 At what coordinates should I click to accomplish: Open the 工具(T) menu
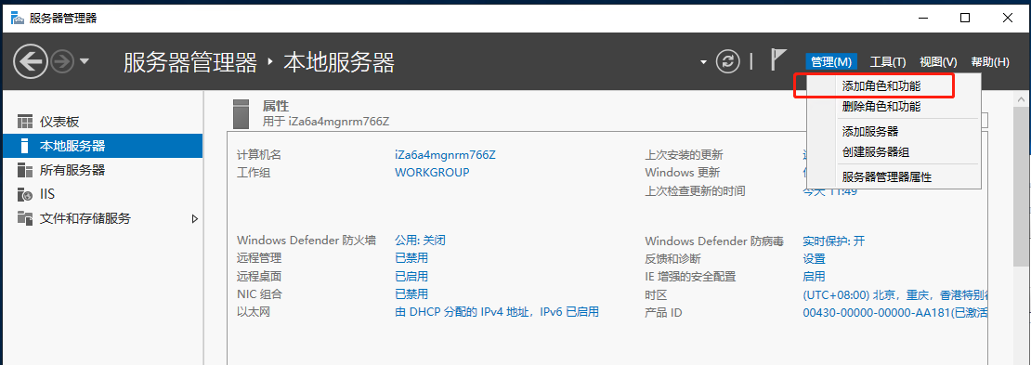tap(888, 62)
